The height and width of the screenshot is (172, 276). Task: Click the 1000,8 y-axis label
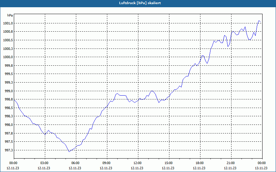point(8,32)
